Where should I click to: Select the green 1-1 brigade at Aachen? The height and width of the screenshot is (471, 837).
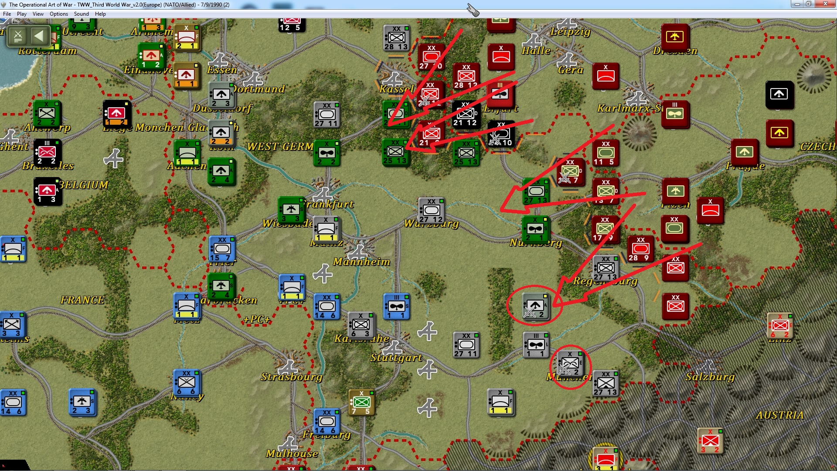point(187,153)
